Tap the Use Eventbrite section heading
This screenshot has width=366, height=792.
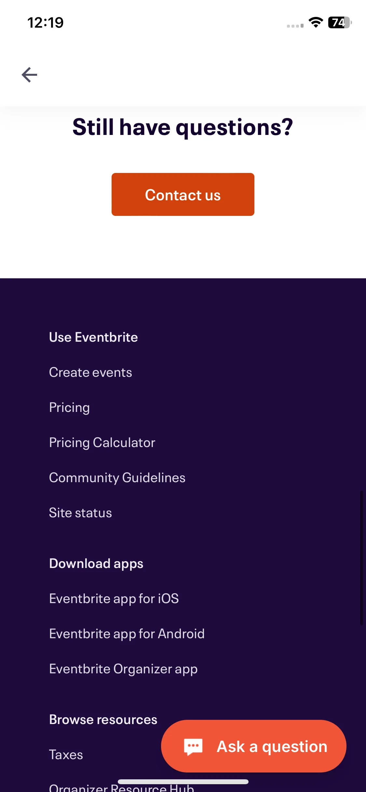(x=93, y=337)
